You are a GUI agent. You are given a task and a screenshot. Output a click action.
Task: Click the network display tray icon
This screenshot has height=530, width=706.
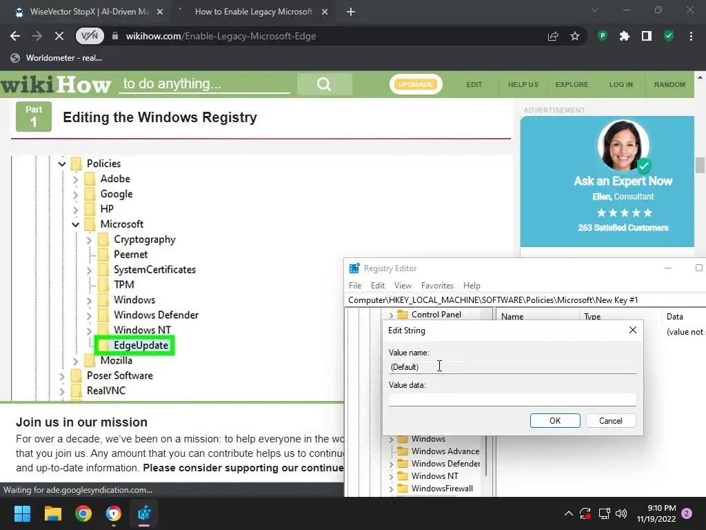point(603,513)
